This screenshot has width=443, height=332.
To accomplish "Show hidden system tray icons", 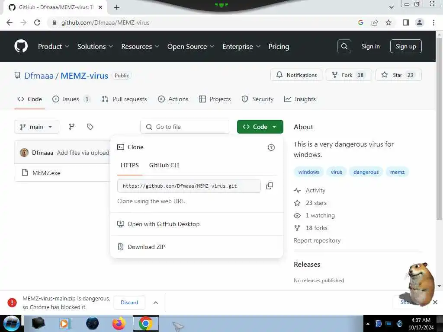I will [x=368, y=324].
